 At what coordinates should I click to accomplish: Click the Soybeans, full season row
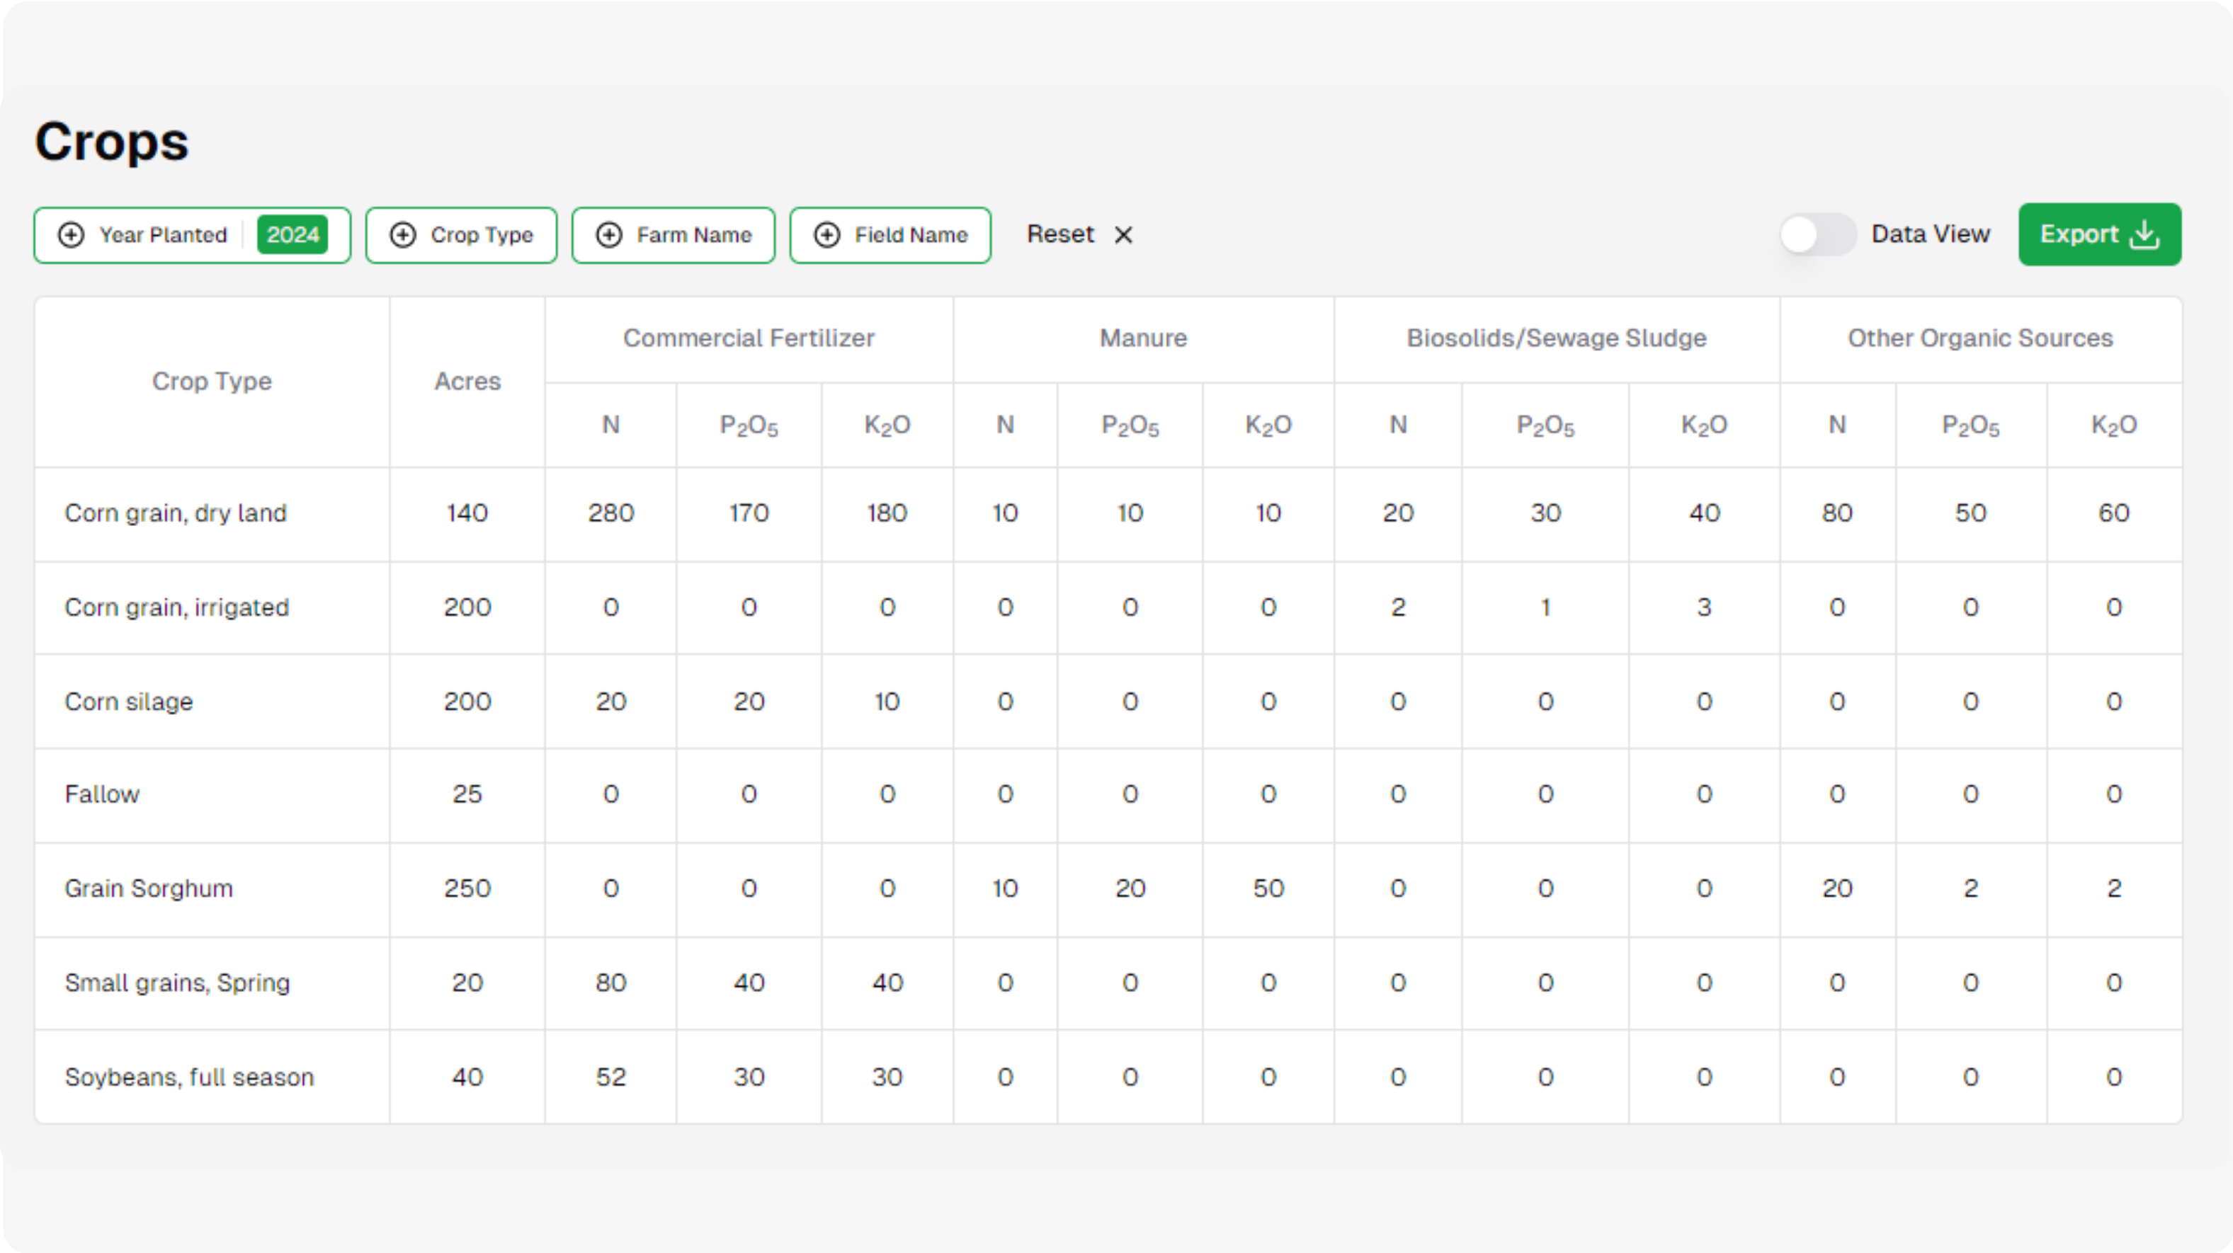189,1077
